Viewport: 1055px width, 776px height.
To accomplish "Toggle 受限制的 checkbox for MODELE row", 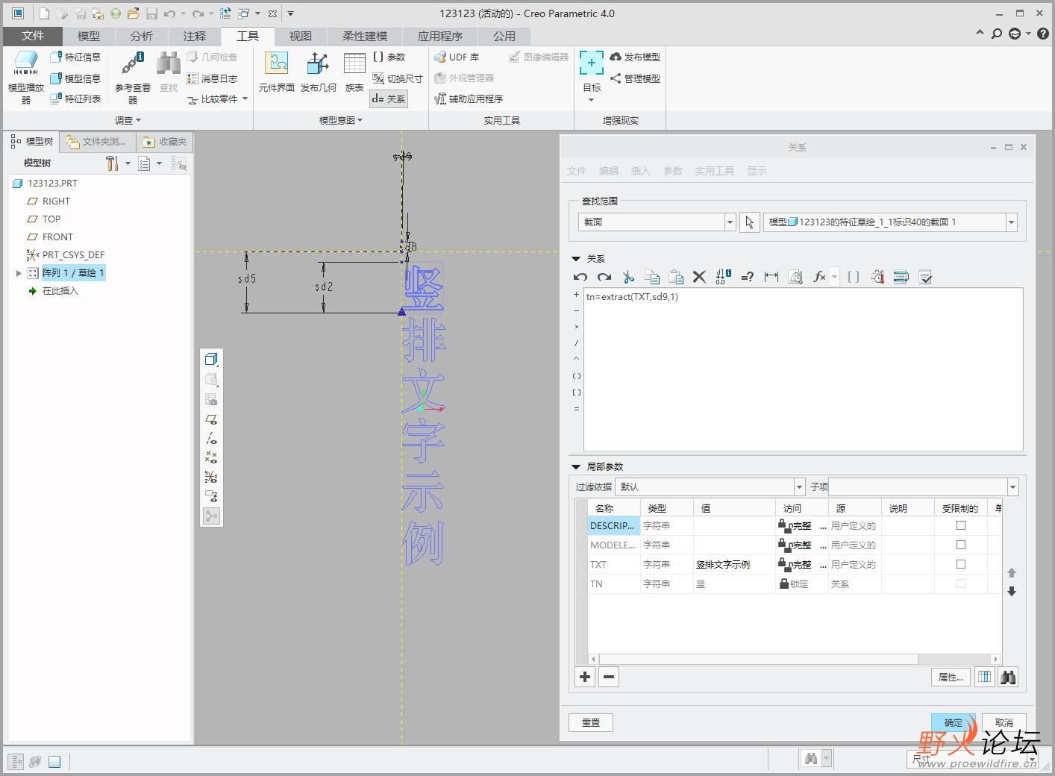I will [x=961, y=545].
